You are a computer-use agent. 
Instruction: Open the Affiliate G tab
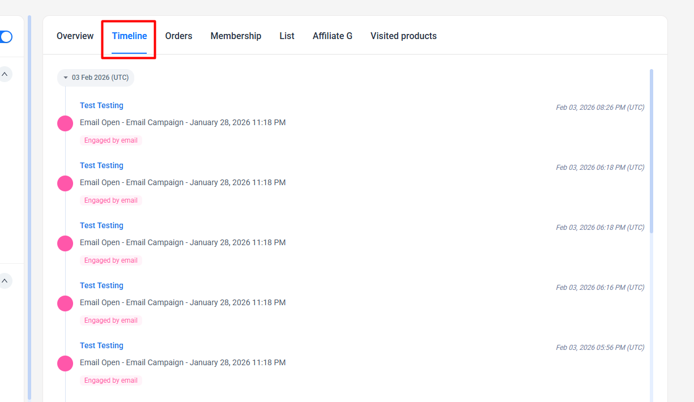332,36
